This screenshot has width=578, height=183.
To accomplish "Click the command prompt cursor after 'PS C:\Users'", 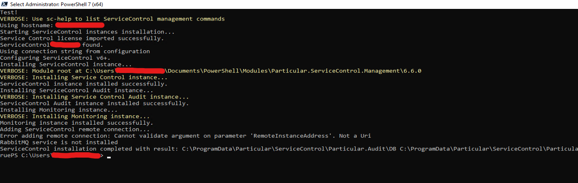I will (109, 157).
